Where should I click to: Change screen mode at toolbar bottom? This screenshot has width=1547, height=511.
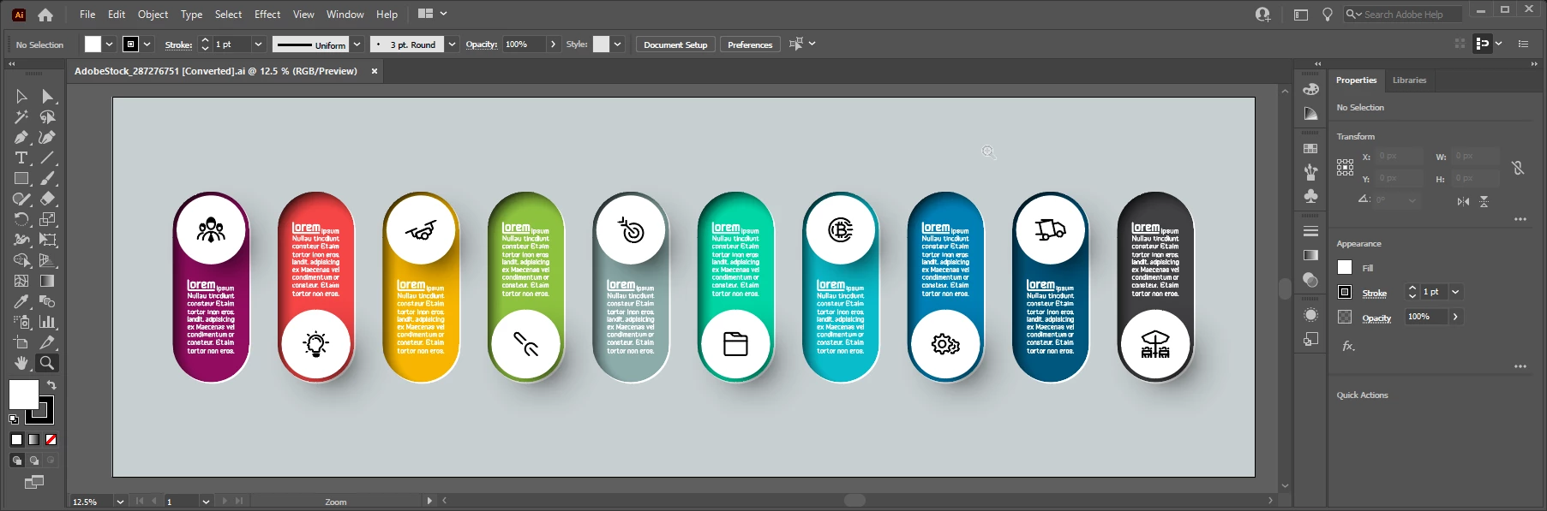pos(34,483)
